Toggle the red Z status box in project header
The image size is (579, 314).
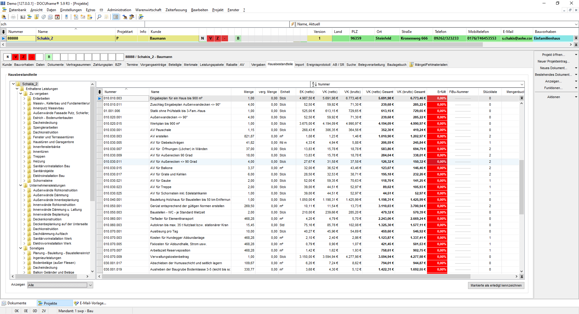point(24,57)
